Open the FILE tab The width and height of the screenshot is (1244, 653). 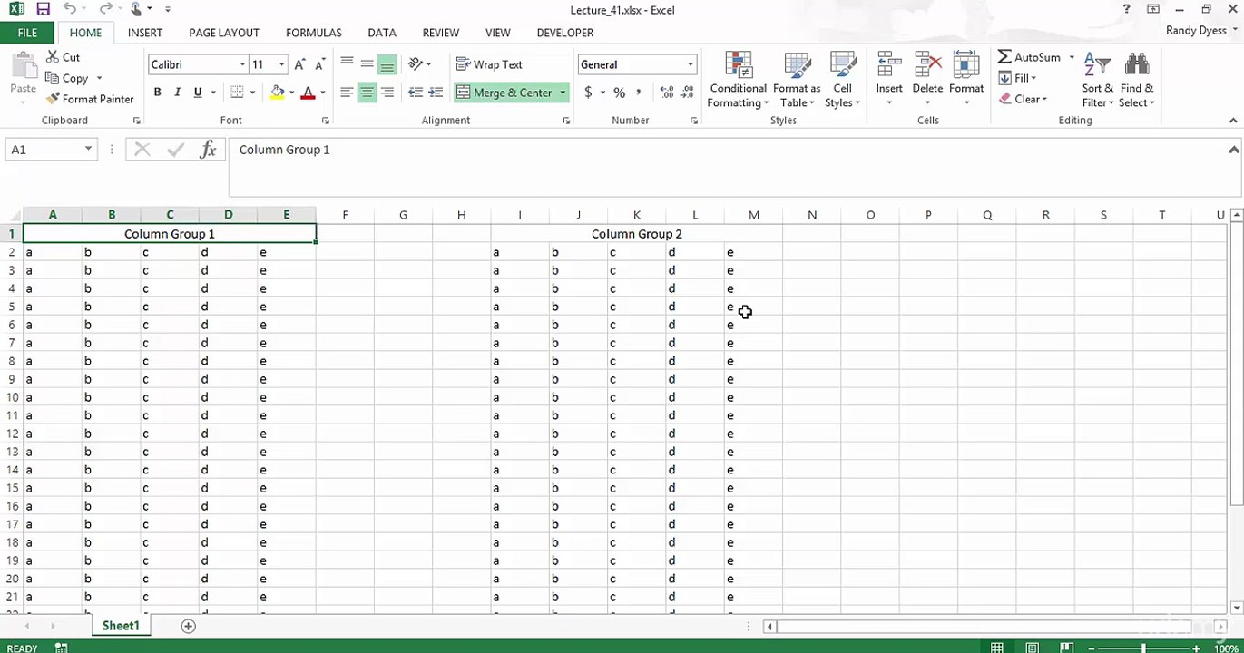click(27, 33)
